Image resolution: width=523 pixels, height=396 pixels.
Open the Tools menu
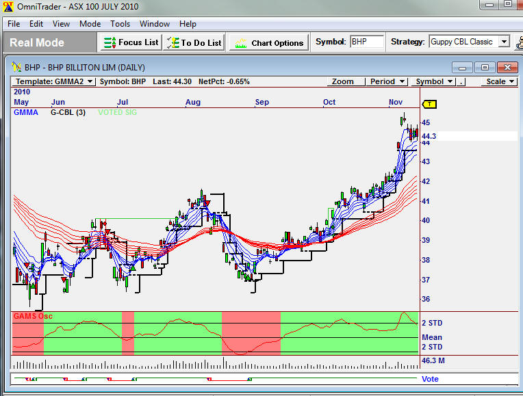click(x=120, y=24)
